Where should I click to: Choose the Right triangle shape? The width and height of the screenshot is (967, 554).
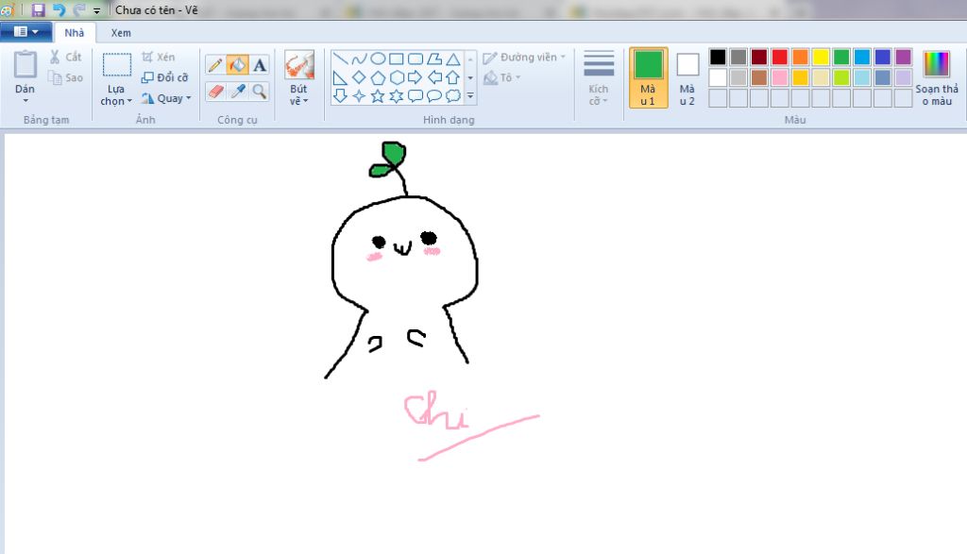point(340,77)
